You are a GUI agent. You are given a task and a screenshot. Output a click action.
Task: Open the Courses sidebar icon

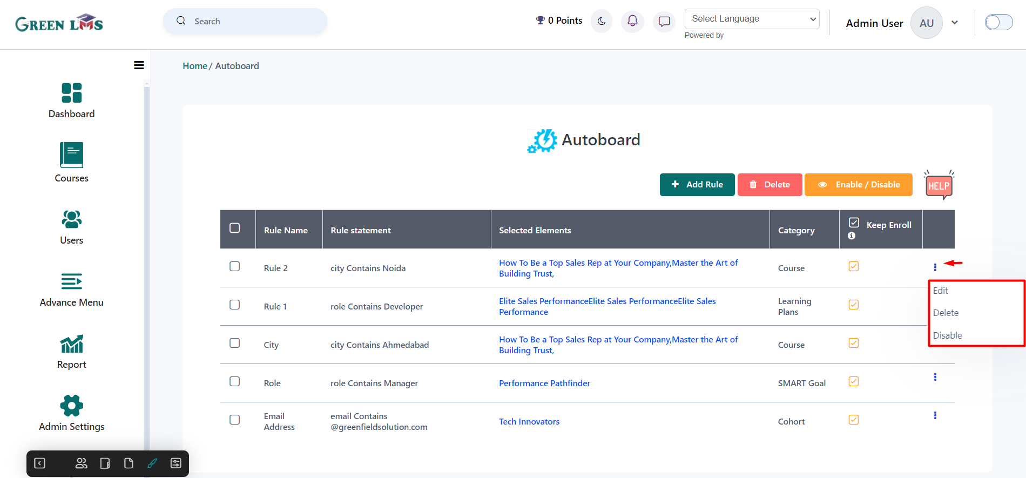71,155
